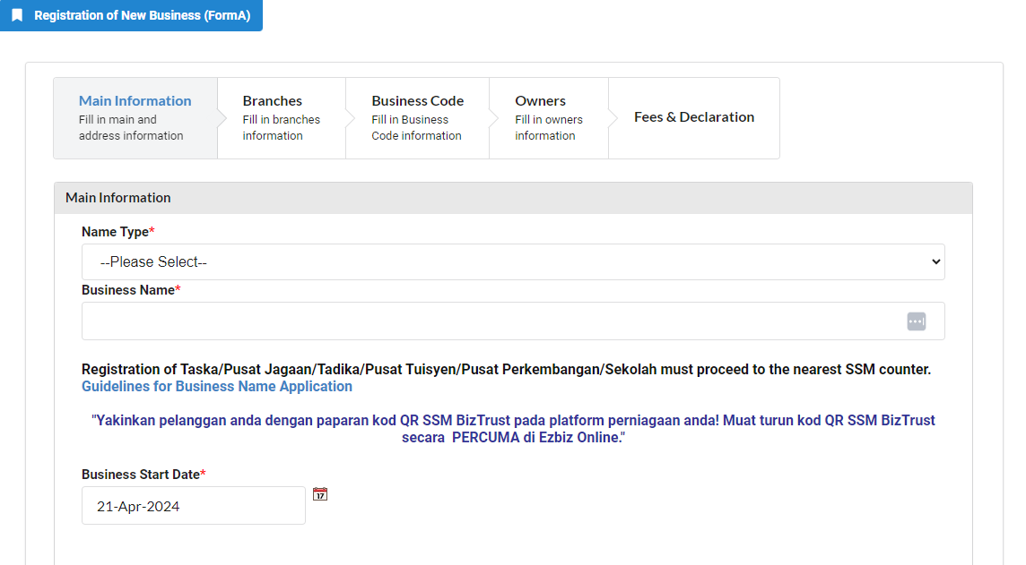Open the ellipsis helper on Business Name field
The height and width of the screenshot is (565, 1026).
916,321
